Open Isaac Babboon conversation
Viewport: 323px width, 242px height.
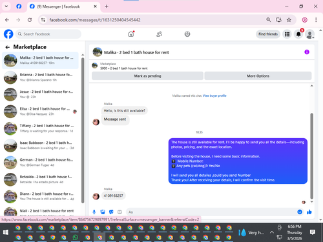[x=40, y=145]
